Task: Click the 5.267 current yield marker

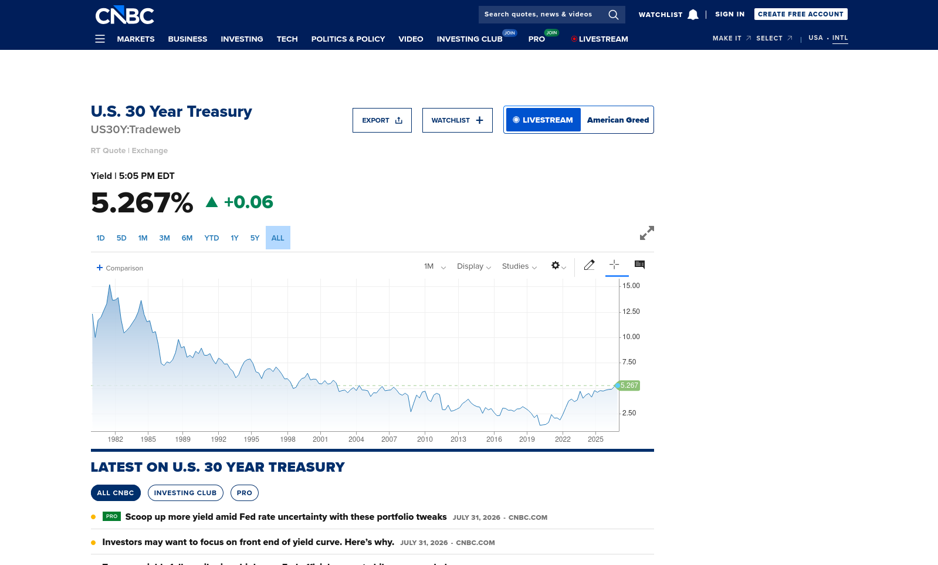Action: click(x=629, y=385)
